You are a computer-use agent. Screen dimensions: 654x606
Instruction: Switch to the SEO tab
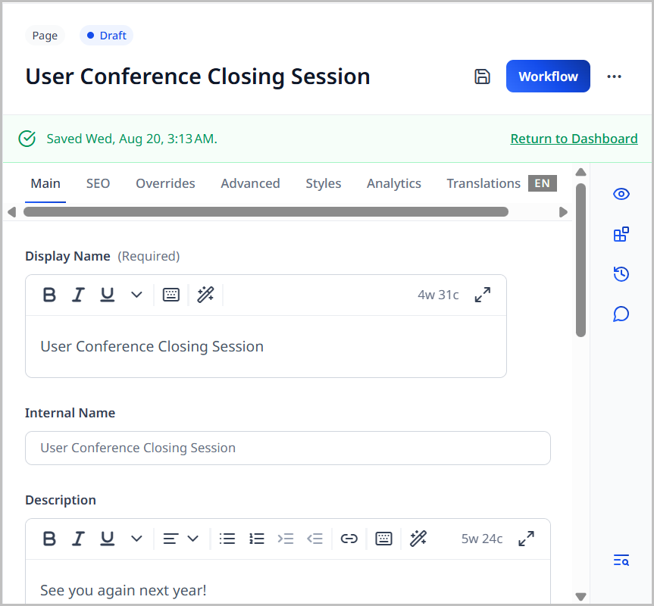coord(98,183)
